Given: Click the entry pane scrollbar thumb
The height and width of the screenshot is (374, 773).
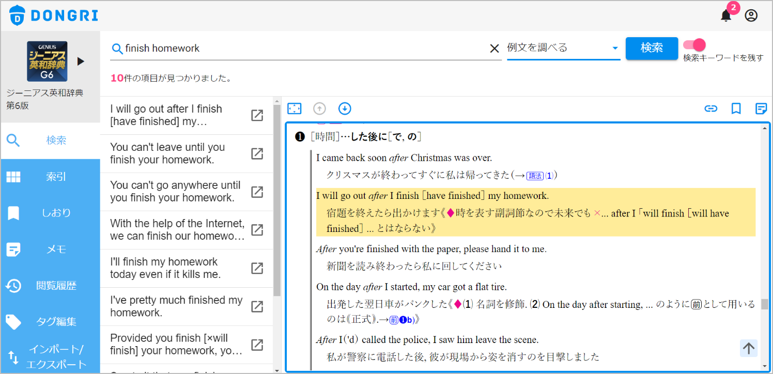Looking at the screenshot, I should [x=764, y=304].
